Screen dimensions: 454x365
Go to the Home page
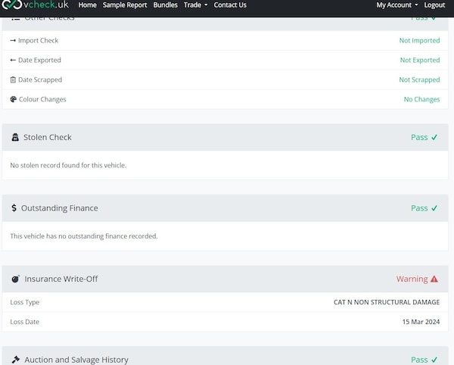click(x=88, y=5)
